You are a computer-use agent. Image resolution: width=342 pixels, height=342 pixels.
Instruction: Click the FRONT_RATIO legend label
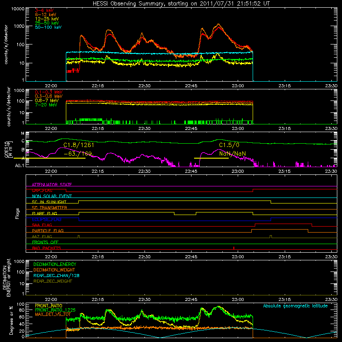coord(49,306)
